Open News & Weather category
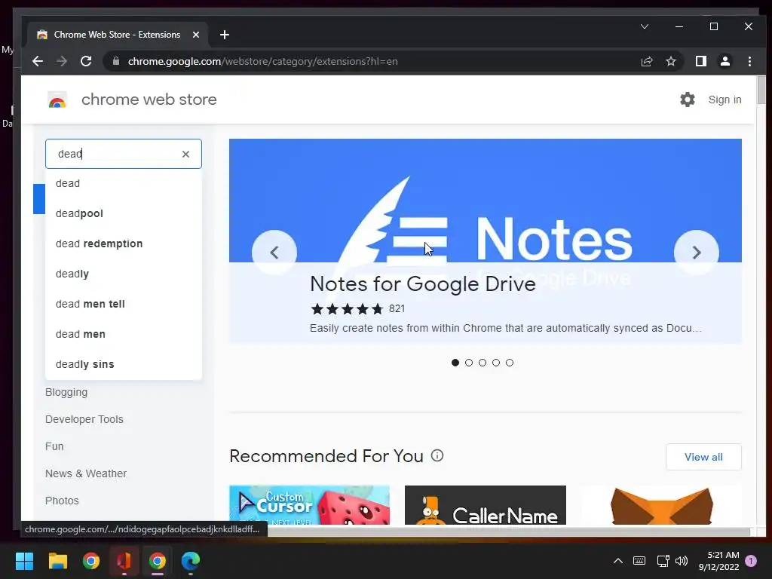Viewport: 772px width, 579px height. [86, 473]
